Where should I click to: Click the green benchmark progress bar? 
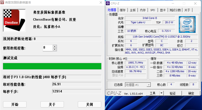click(x=52, y=66)
